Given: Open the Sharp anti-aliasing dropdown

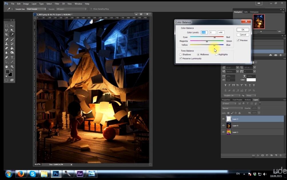Looking at the screenshot, I should click(251, 96).
